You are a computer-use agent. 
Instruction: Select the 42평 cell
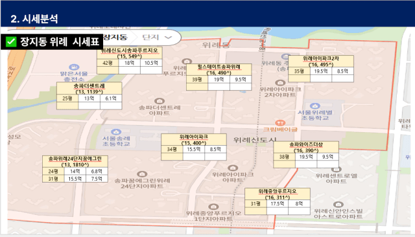[x=108, y=63]
